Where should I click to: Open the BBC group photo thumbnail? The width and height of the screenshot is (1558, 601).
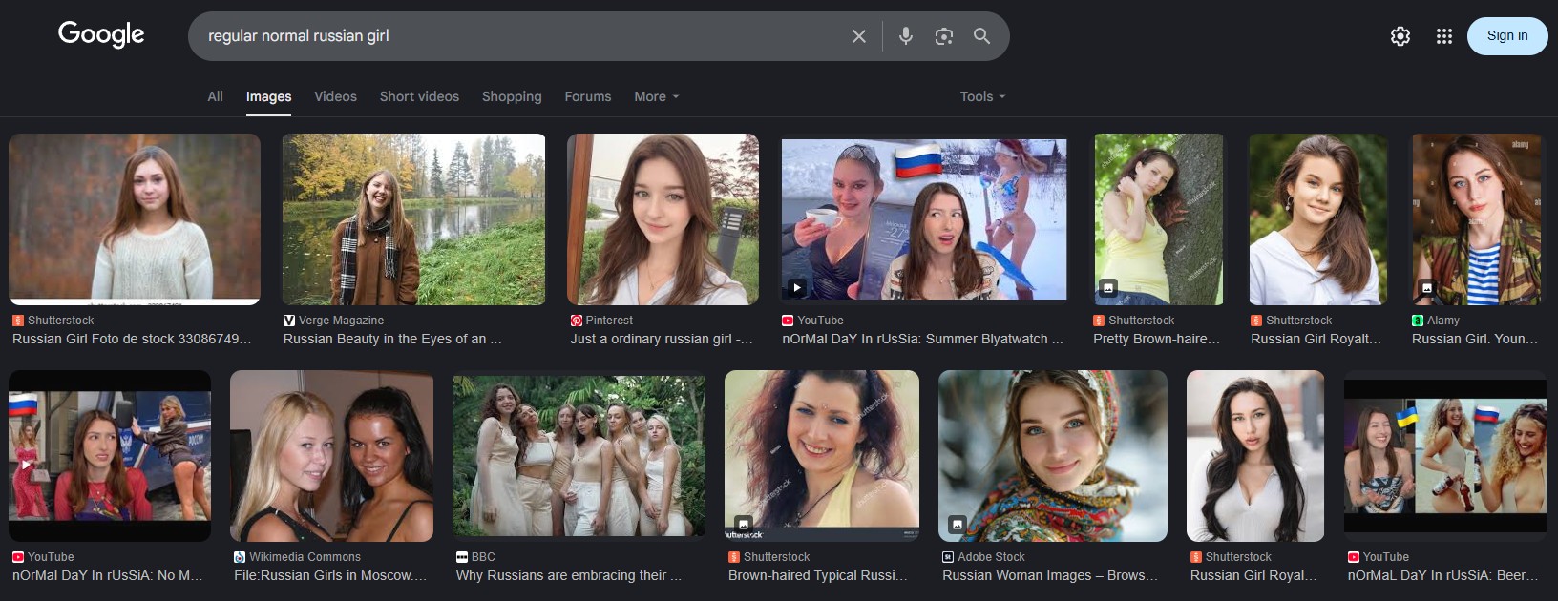point(579,455)
